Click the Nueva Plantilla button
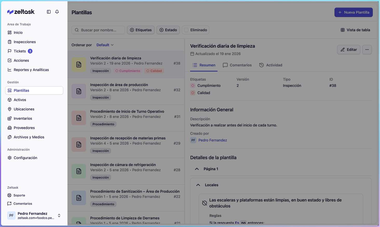 354,12
